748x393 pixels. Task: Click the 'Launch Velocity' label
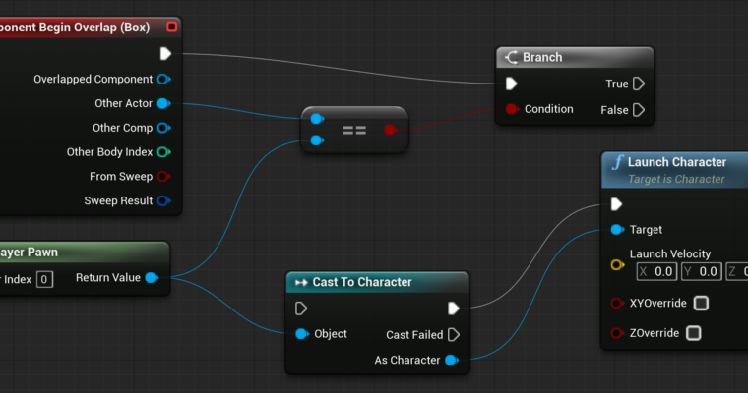pos(670,253)
